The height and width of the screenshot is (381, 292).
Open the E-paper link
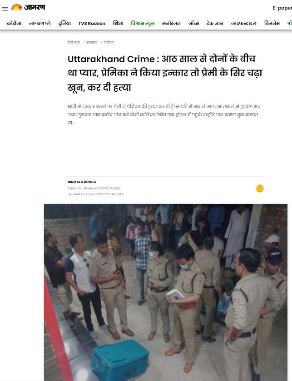[282, 8]
